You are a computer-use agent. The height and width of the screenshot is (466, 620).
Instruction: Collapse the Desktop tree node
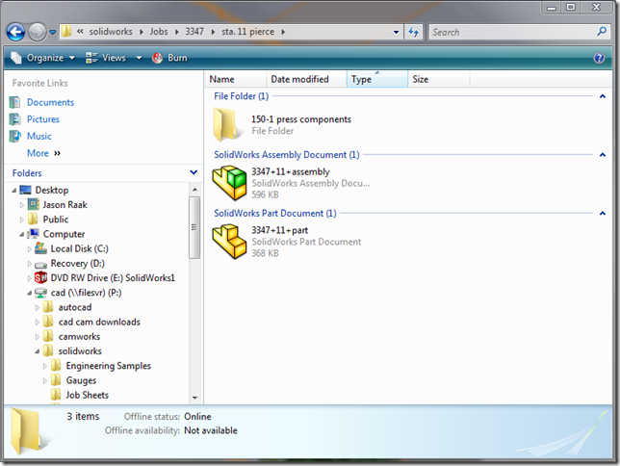pyautogui.click(x=13, y=191)
